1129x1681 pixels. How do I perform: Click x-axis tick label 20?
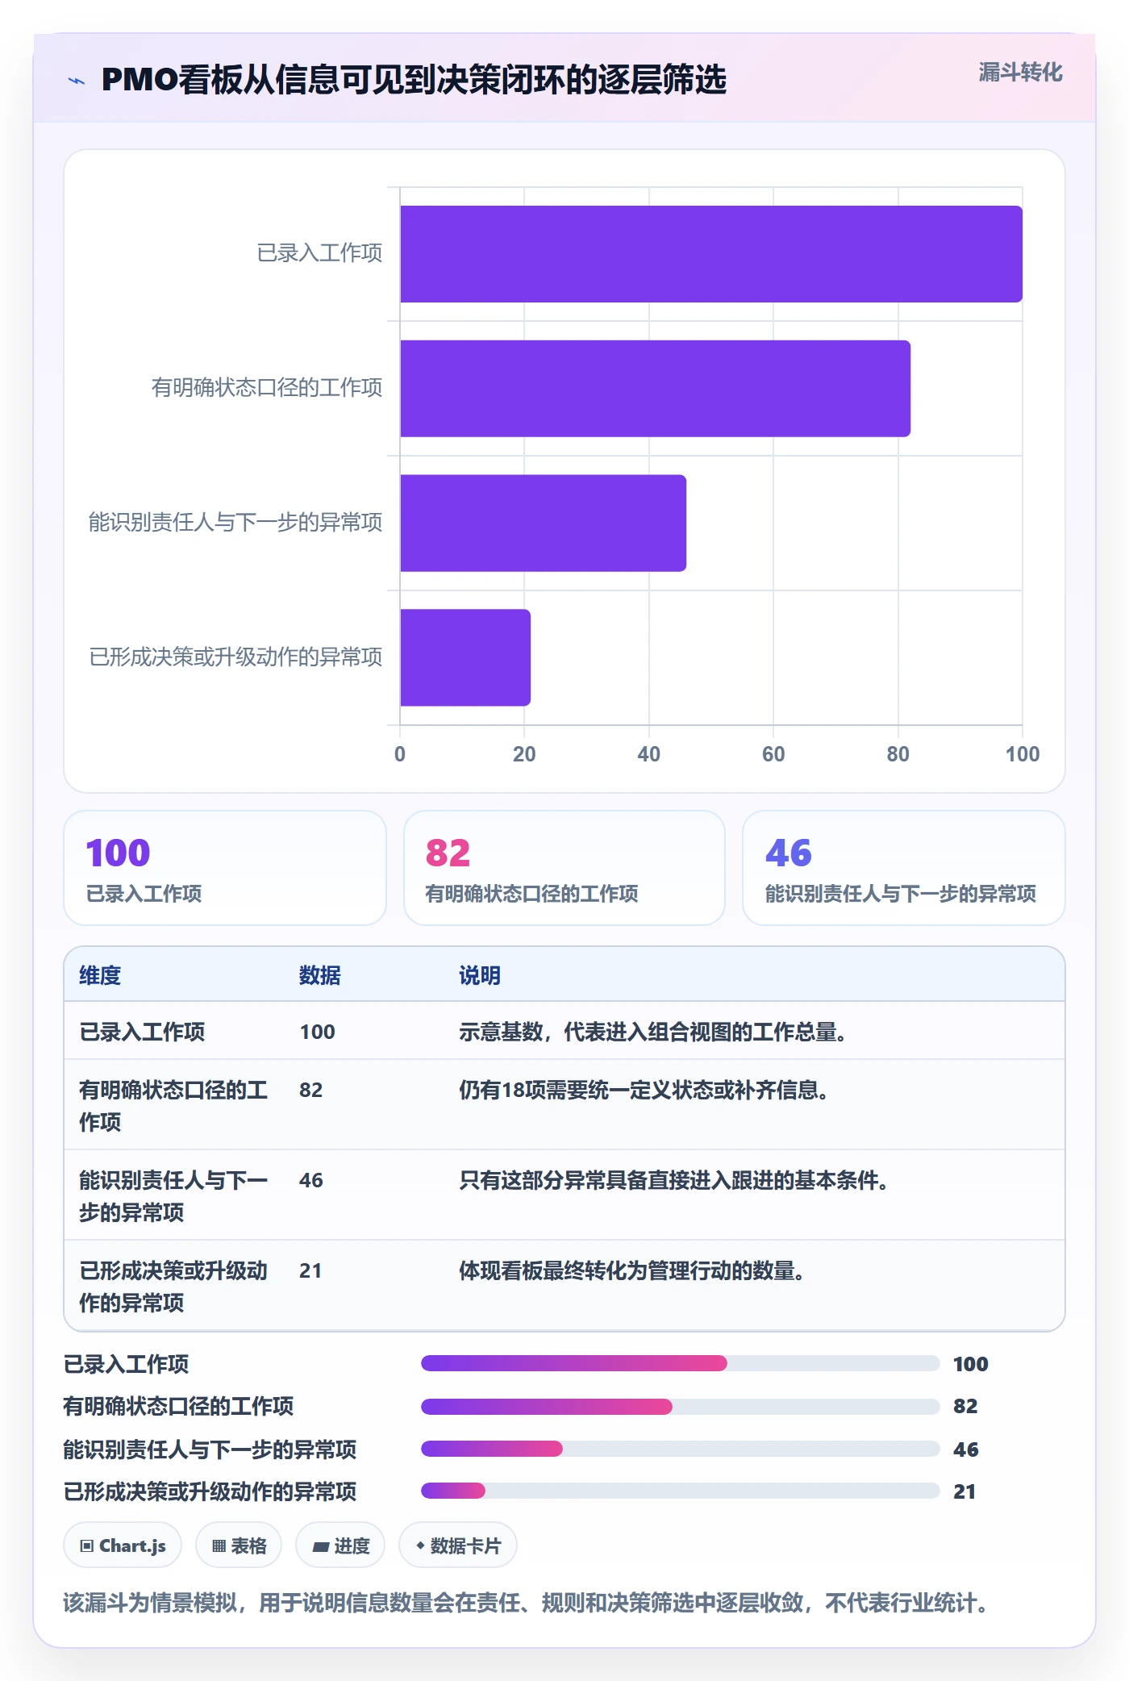tap(524, 754)
